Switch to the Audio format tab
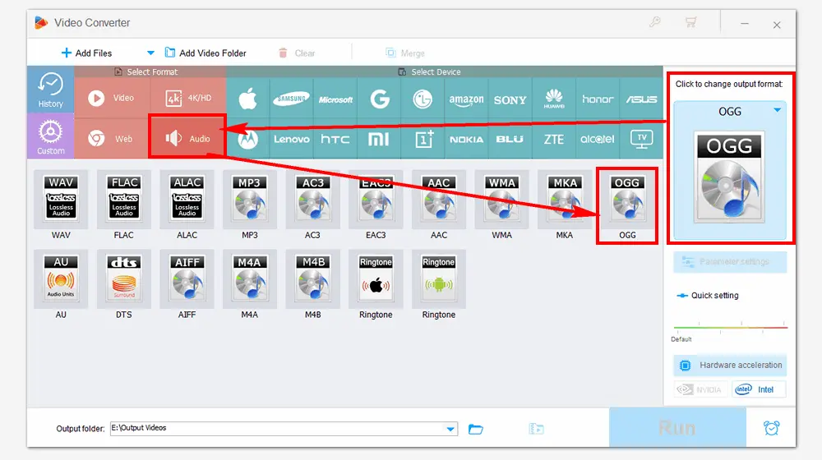Viewport: 822px width, 460px height. point(188,138)
